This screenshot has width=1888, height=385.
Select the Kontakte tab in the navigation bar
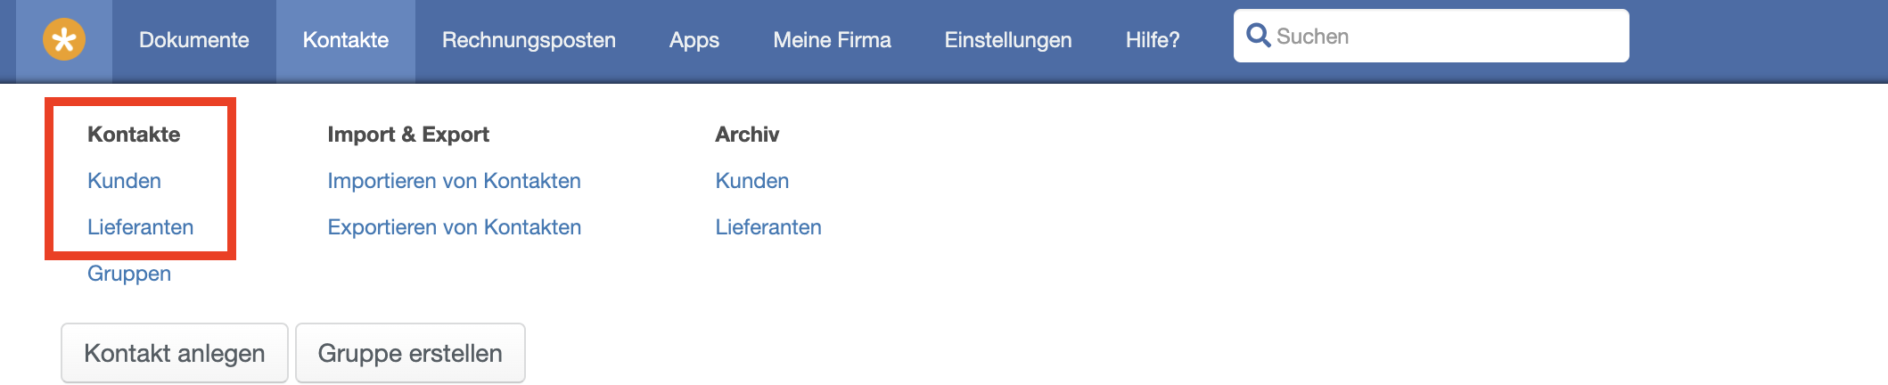pyautogui.click(x=346, y=40)
